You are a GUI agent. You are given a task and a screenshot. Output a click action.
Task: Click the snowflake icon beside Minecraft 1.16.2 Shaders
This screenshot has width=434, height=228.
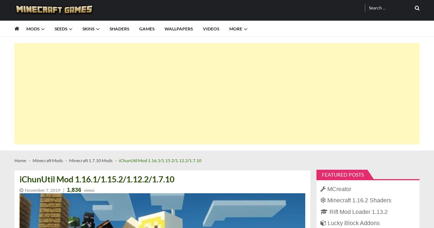pyautogui.click(x=323, y=200)
